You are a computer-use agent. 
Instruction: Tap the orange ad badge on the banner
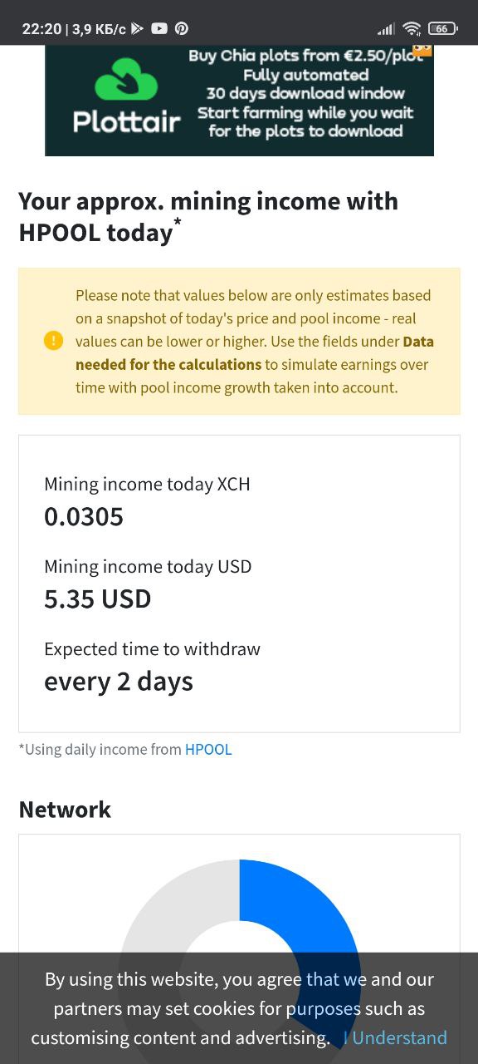point(422,50)
